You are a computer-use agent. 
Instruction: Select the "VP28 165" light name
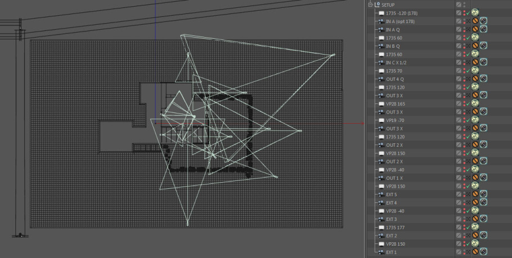(396, 104)
